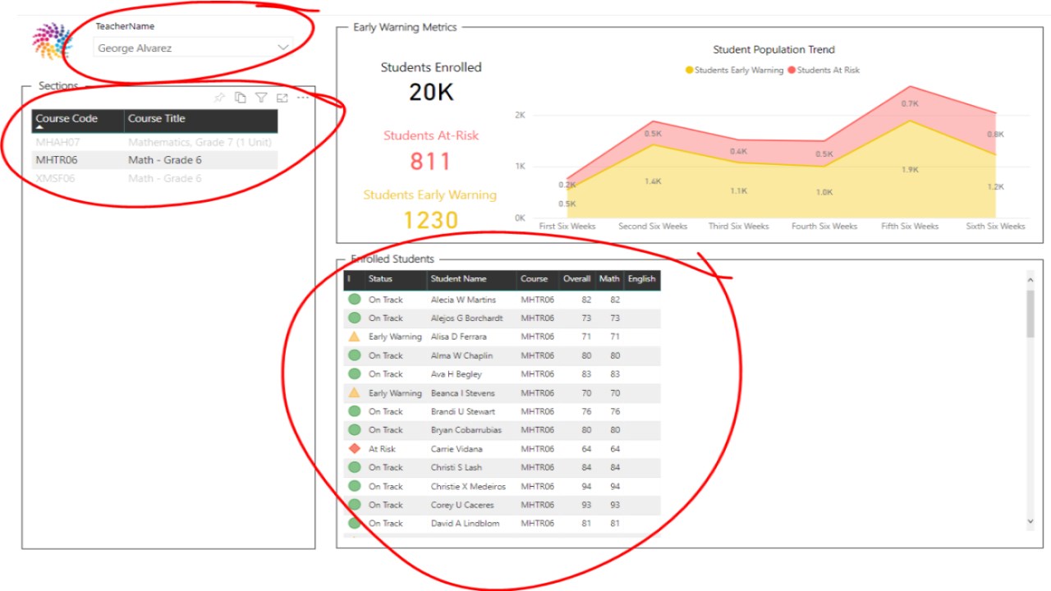Select student David A Lindblom
This screenshot has width=1051, height=591.
(x=465, y=523)
